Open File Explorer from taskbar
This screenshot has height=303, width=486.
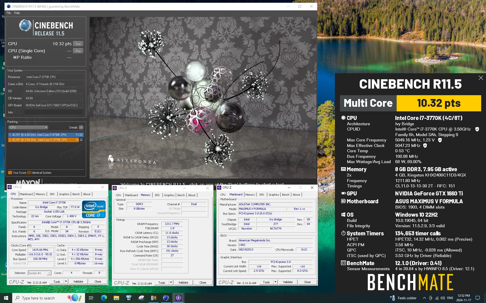(x=116, y=298)
